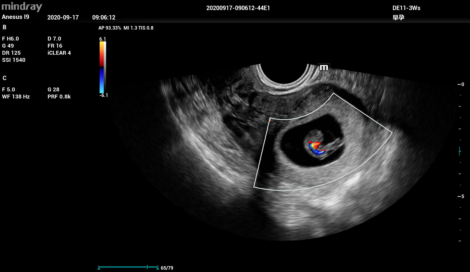The width and height of the screenshot is (470, 272).
Task: Open the DE11-3Ws probe selector
Action: [406, 8]
